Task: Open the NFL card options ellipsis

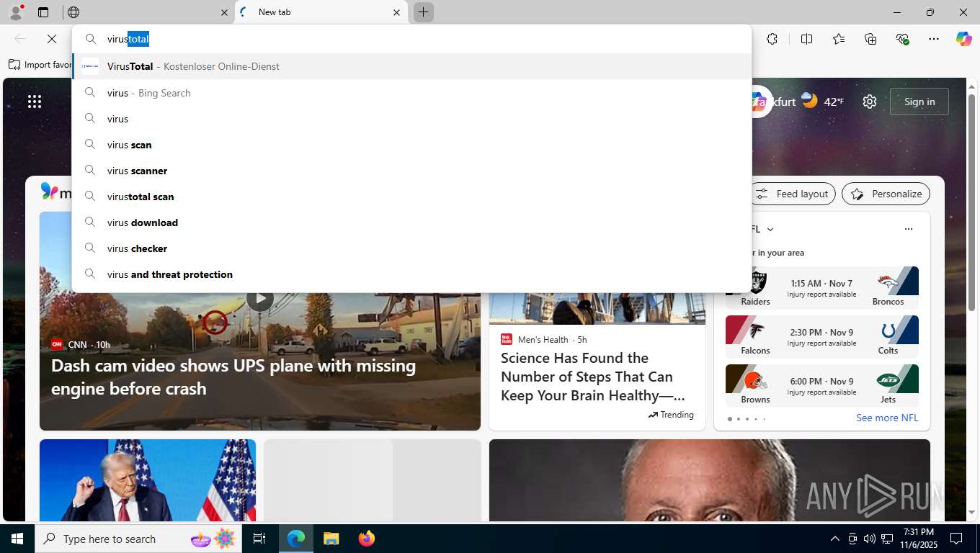Action: [908, 229]
